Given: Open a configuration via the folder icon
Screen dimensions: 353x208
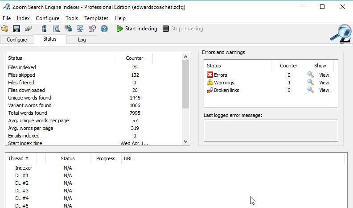Looking at the screenshot, I should tap(4, 29).
